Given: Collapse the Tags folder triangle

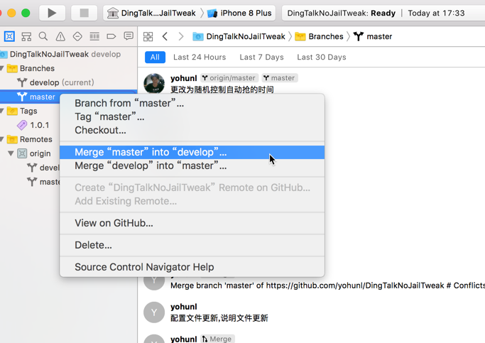Looking at the screenshot, I should (x=2, y=111).
